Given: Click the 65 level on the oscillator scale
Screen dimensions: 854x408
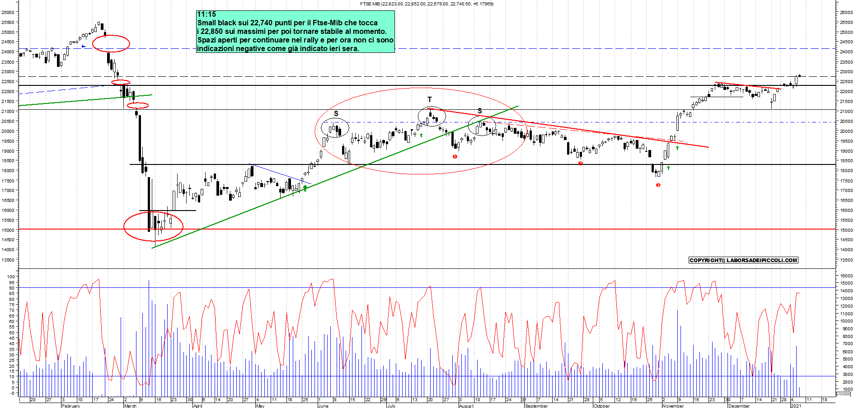Looking at the screenshot, I should 12,316.
